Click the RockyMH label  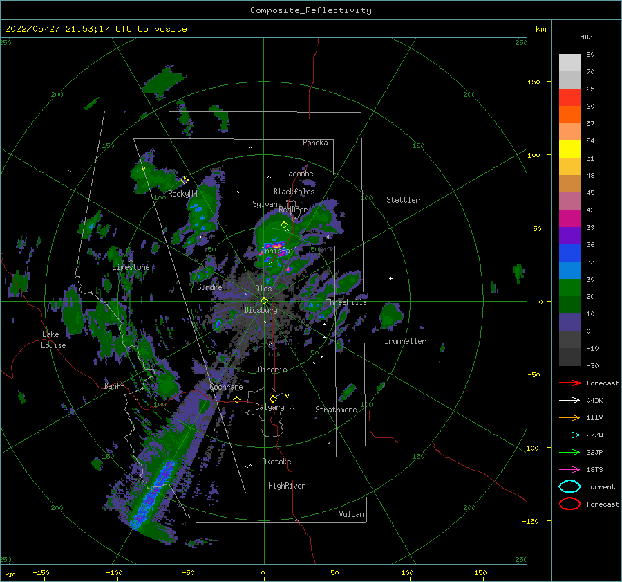[x=182, y=194]
